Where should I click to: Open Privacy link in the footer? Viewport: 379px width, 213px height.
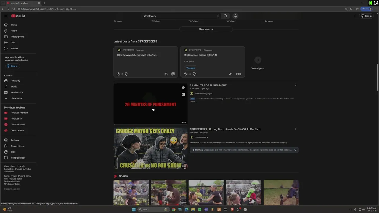(14, 176)
